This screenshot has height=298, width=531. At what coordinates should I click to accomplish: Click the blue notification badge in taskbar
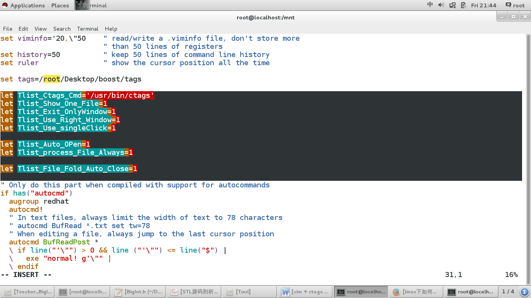click(x=524, y=292)
